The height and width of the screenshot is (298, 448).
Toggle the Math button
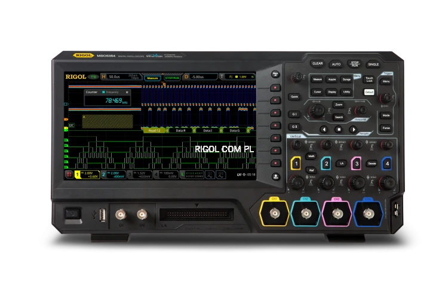coord(311,156)
